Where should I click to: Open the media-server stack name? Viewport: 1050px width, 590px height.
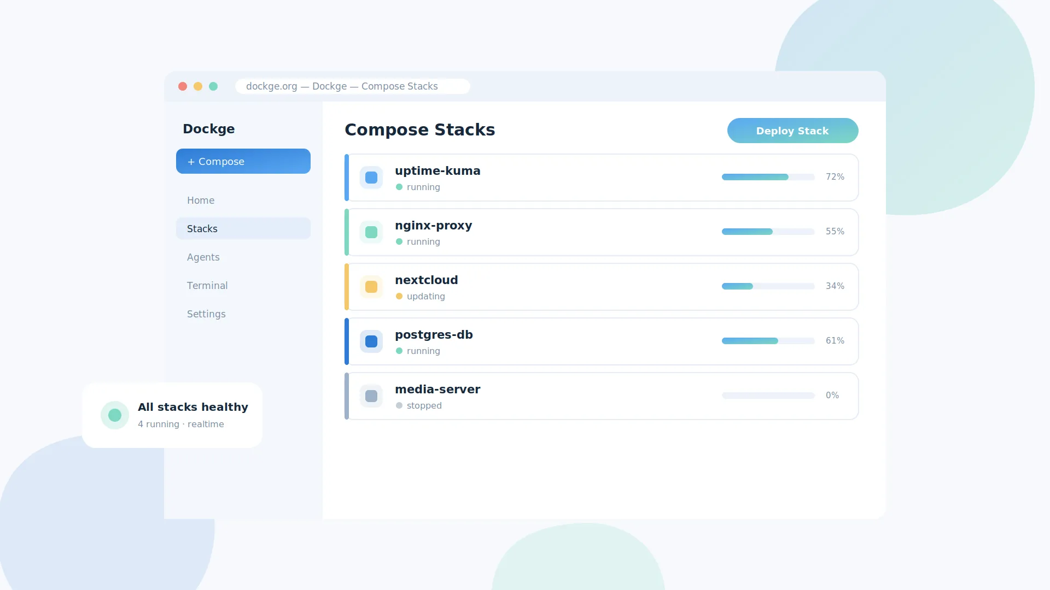(x=437, y=390)
